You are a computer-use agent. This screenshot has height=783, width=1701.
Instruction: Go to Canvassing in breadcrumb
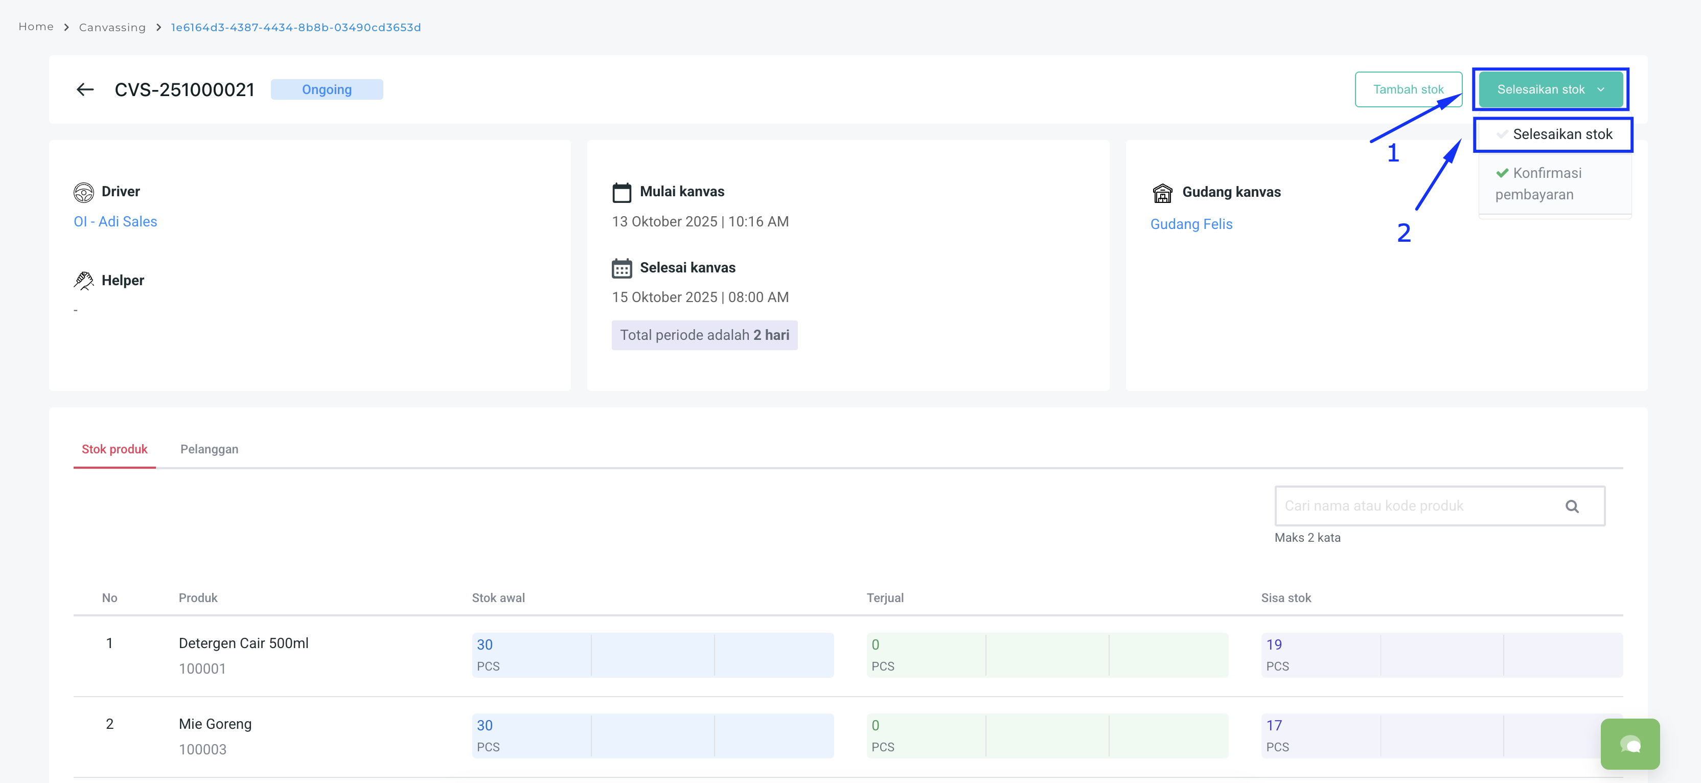coord(112,27)
